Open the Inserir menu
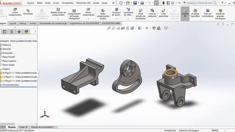This screenshot has height=132, width=235. [56, 3]
